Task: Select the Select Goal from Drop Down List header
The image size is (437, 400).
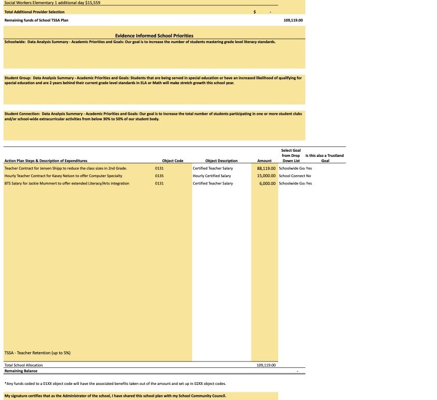Action: pyautogui.click(x=291, y=156)
